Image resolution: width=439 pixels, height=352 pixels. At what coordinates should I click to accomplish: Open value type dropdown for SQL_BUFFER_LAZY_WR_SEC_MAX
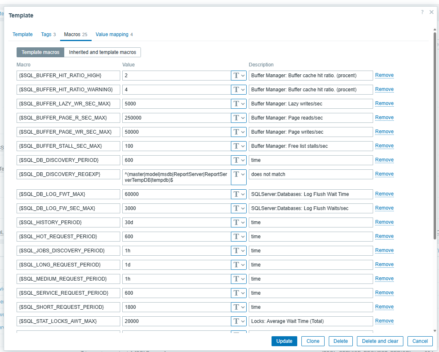click(x=238, y=104)
